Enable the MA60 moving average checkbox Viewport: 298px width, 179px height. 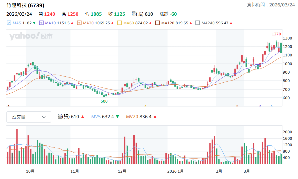[119, 23]
